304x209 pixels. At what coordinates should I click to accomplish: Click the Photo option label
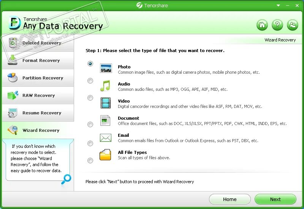coord(124,67)
